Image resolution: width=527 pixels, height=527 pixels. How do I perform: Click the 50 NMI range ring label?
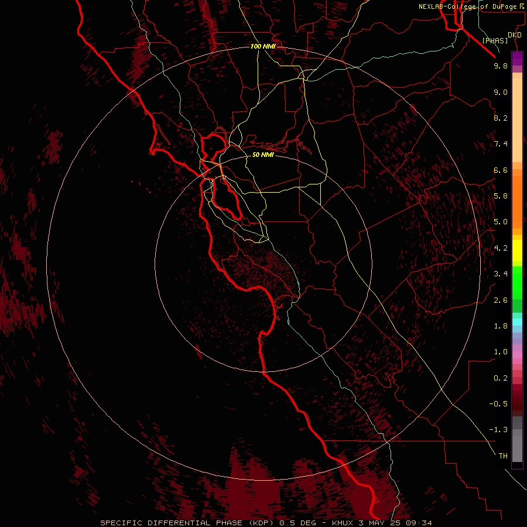(263, 155)
